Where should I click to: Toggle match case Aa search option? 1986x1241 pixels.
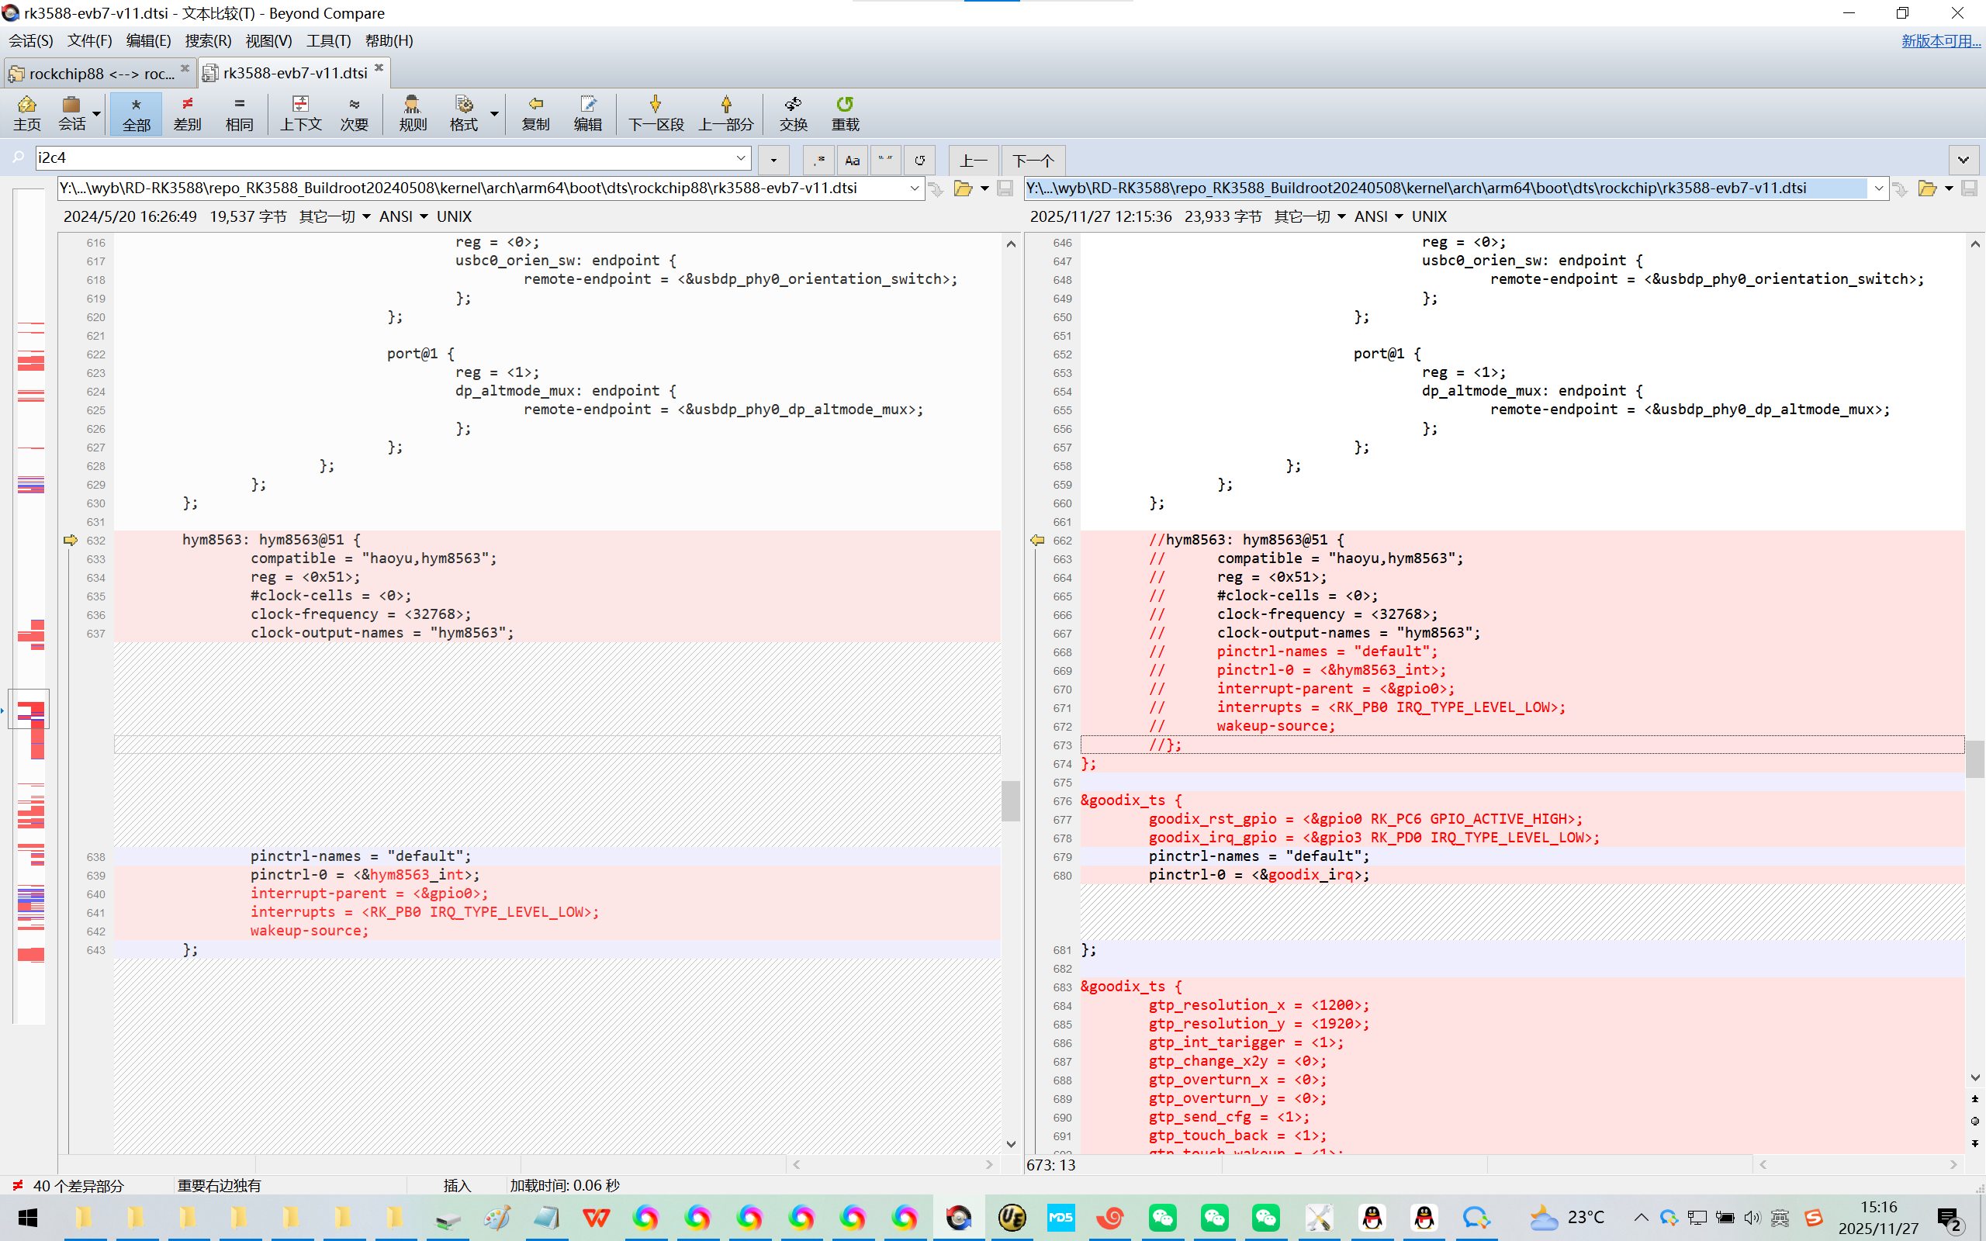tap(852, 160)
